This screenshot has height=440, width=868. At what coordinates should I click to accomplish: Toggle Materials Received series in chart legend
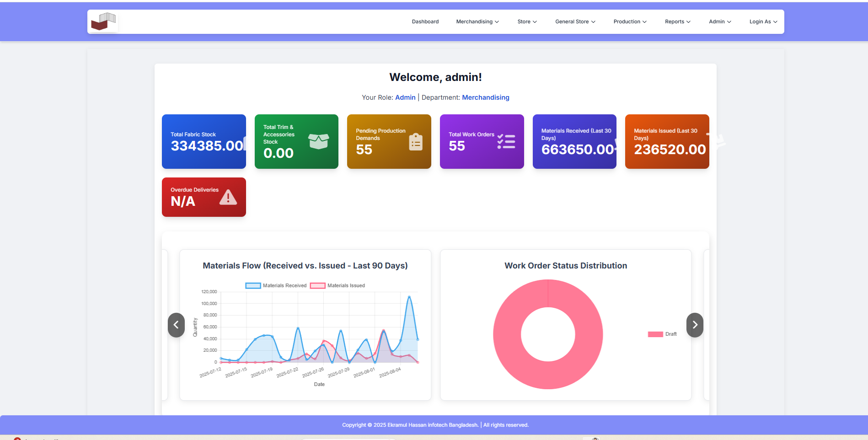276,285
